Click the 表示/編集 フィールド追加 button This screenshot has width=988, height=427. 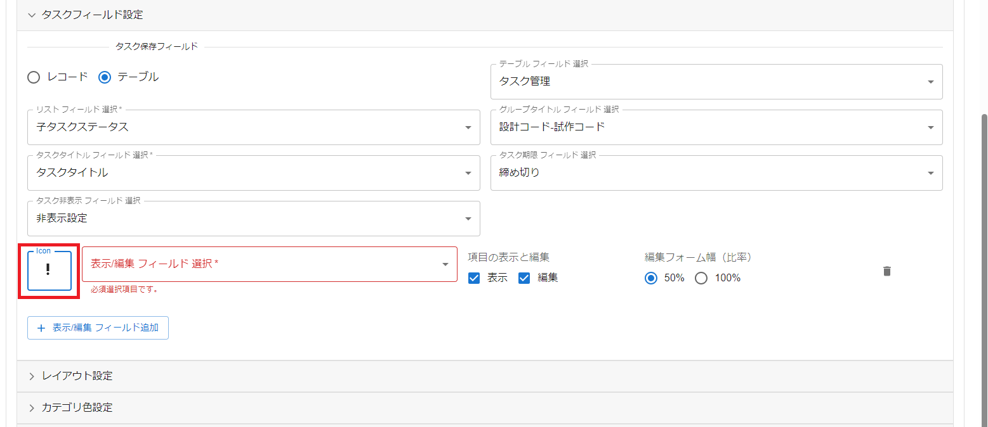(98, 328)
